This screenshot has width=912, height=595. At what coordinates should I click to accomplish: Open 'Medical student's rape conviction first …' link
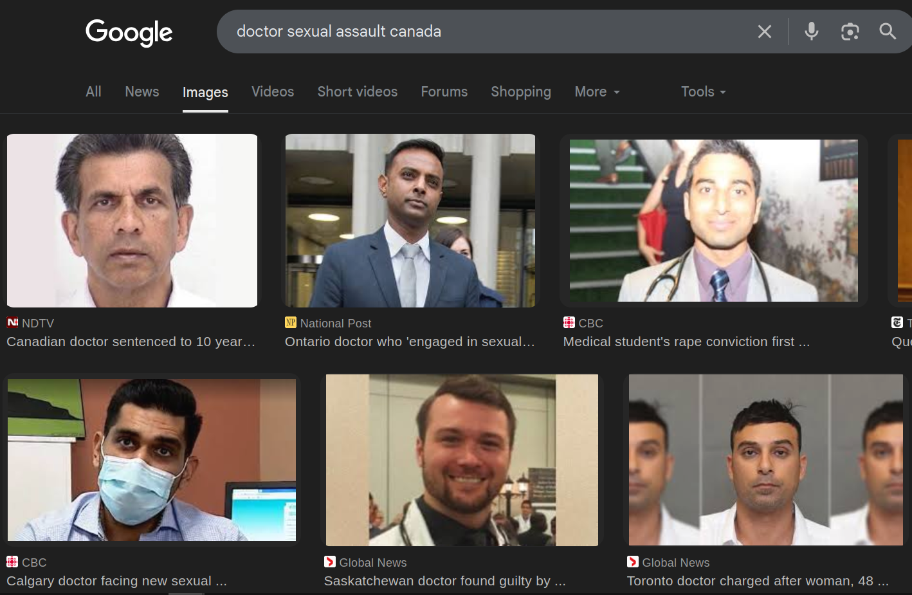point(687,342)
